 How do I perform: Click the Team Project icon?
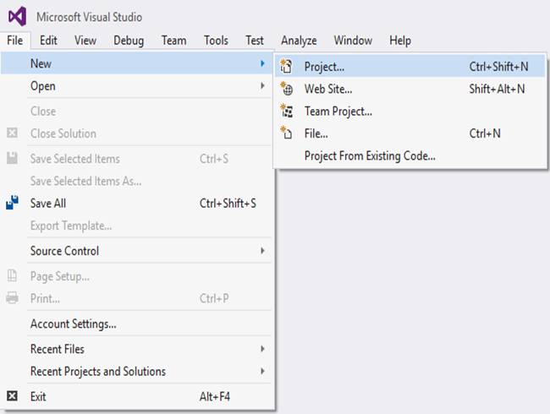[286, 111]
